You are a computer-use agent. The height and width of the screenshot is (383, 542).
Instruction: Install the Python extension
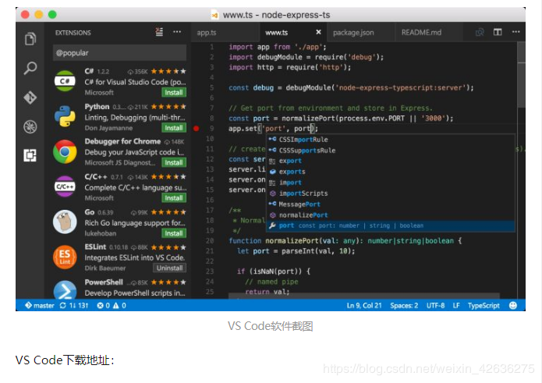tap(174, 128)
